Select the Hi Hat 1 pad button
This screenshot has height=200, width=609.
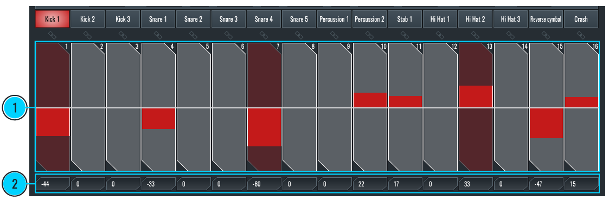(440, 19)
